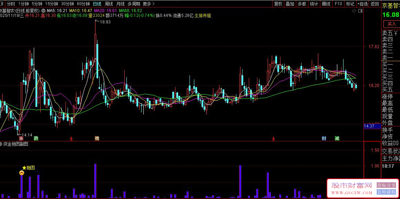The width and height of the screenshot is (400, 199).
Task: Click the 交易状态 row
Action: click(391, 152)
